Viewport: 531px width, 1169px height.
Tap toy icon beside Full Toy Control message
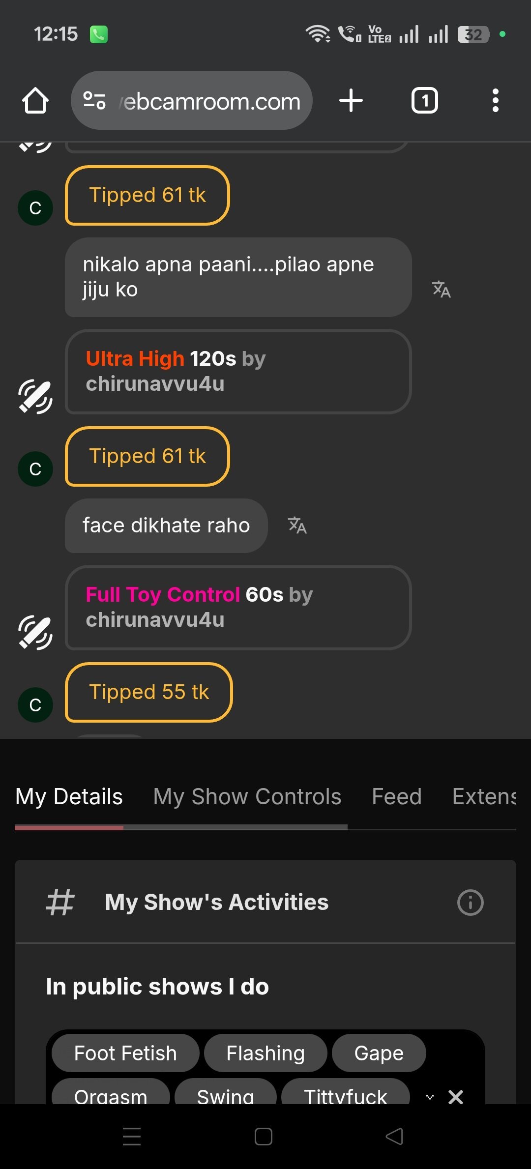click(x=35, y=632)
